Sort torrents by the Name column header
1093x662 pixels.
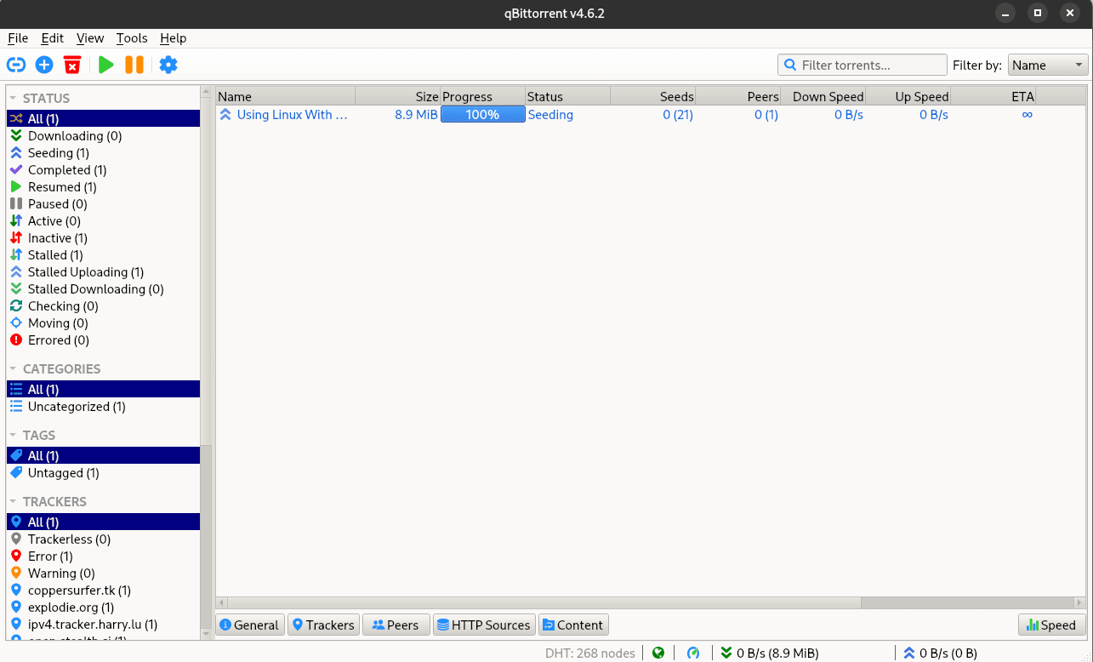pos(286,97)
